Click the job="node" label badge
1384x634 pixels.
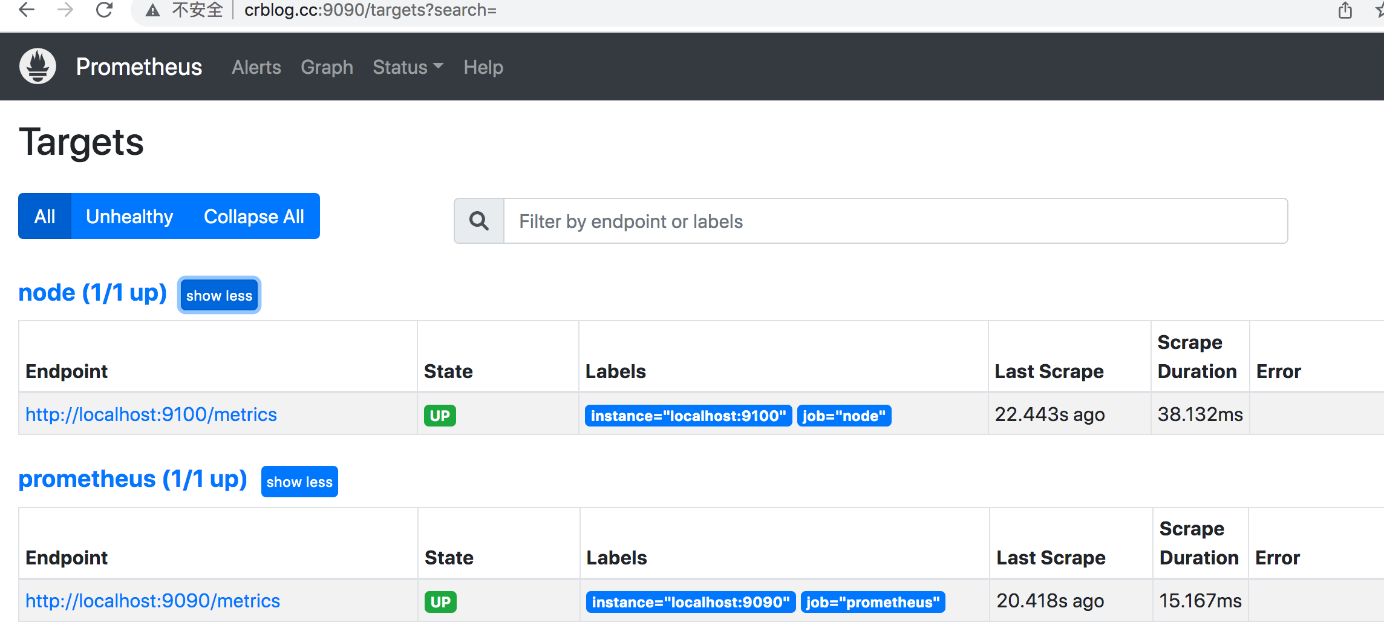click(844, 416)
